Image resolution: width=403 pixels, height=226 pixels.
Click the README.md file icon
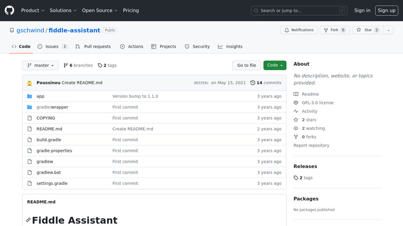(x=29, y=129)
